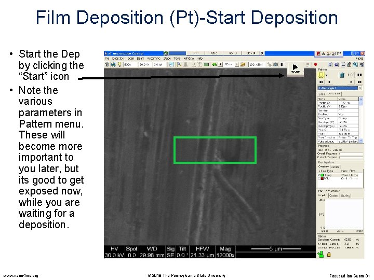Click the camera snapshot icon
Viewport: 374px width, 280px height.
276,64
